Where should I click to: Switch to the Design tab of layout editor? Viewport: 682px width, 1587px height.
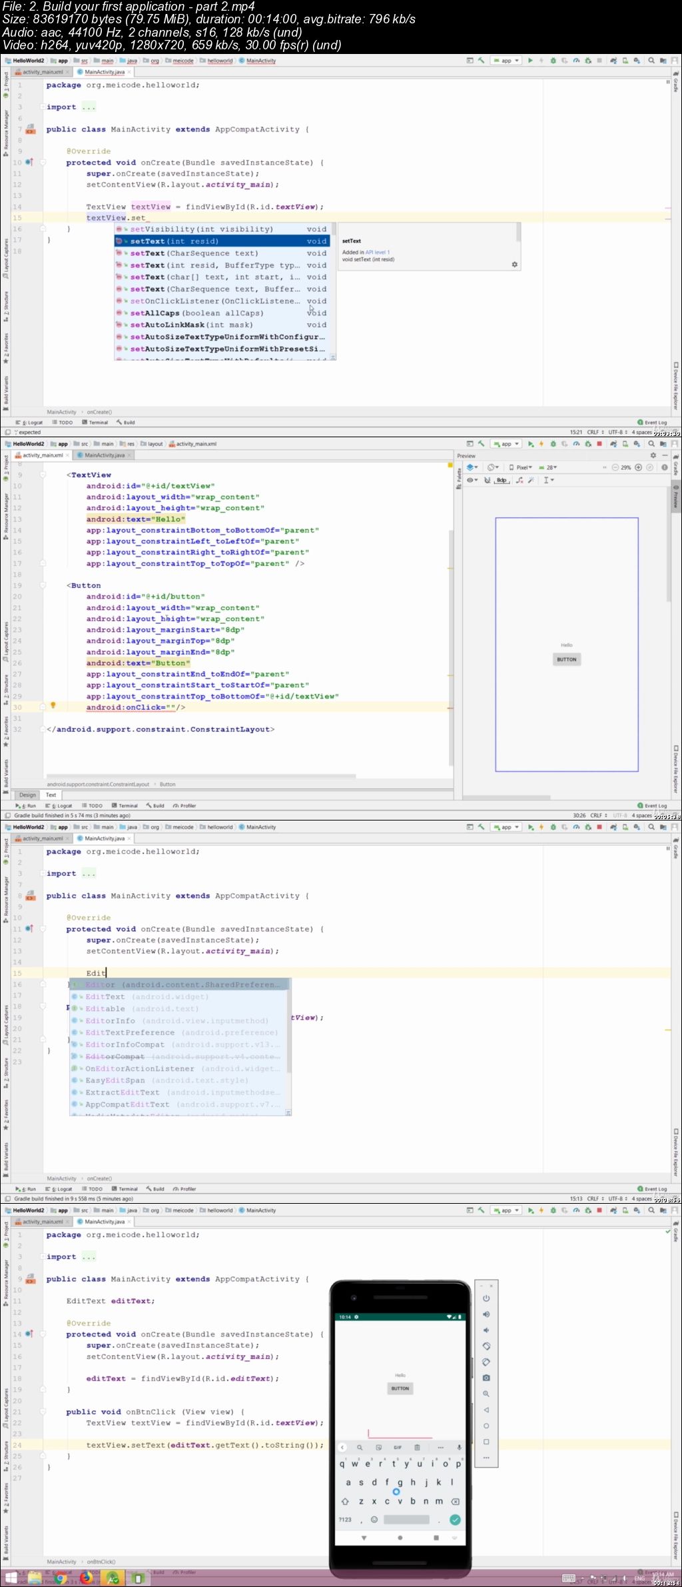click(28, 794)
